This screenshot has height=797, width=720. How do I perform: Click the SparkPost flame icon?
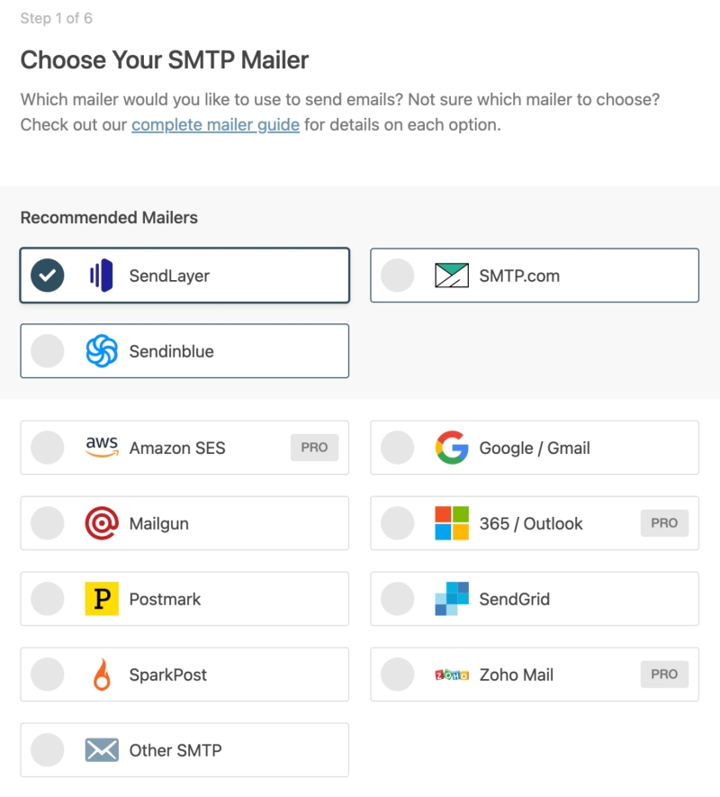[103, 674]
